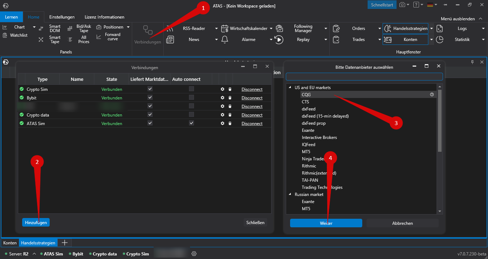Open the Orders clipboard icon
Screen dimensions: 488x259
point(336,29)
